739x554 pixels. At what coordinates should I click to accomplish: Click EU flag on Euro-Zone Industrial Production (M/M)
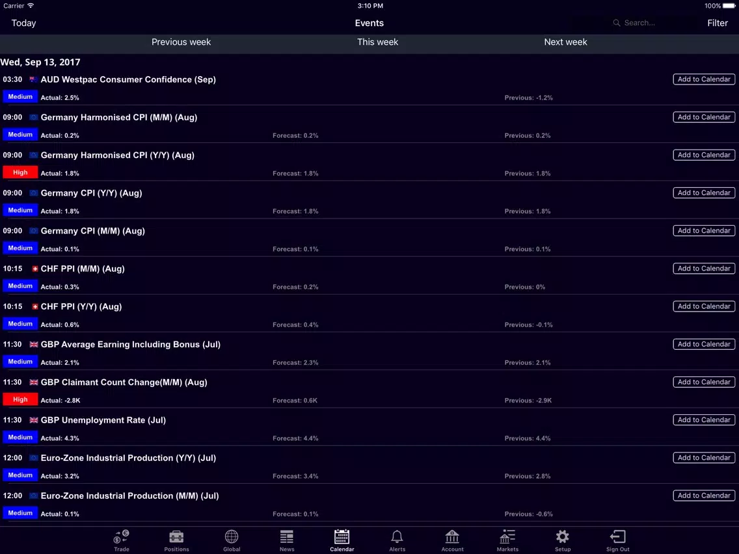[x=33, y=495]
